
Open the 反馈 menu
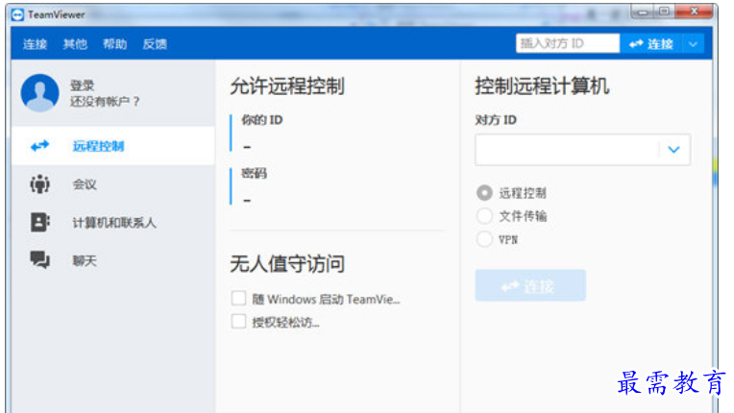155,44
